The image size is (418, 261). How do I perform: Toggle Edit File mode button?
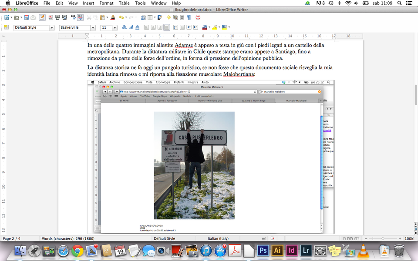pyautogui.click(x=42, y=17)
